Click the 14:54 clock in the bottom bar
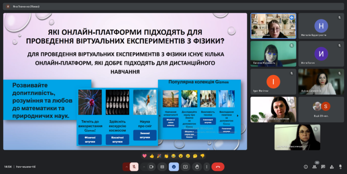Image resolution: width=347 pixels, height=174 pixels. tap(8, 167)
